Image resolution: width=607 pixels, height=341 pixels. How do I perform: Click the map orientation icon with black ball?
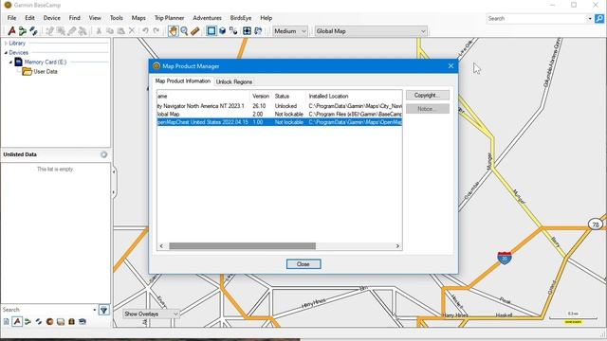[x=233, y=31]
